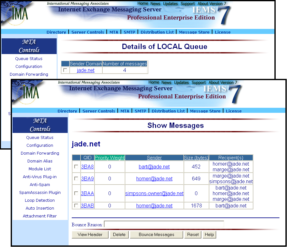Open SMTP in the back window navigation
This screenshot has height=247, width=287.
[x=129, y=32]
